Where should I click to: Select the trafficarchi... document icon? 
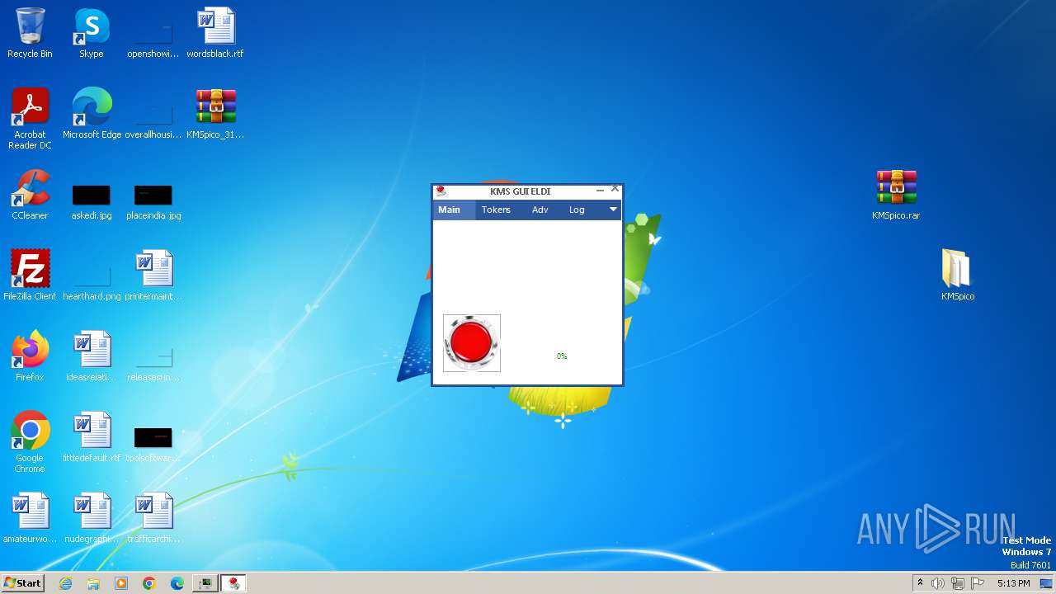click(153, 518)
